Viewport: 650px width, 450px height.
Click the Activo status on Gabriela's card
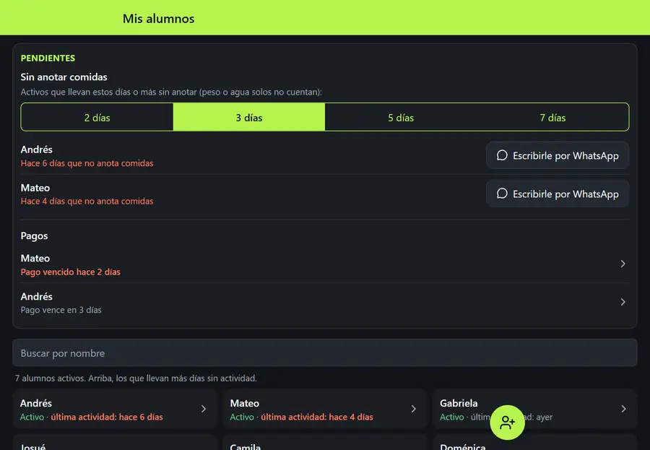[452, 417]
